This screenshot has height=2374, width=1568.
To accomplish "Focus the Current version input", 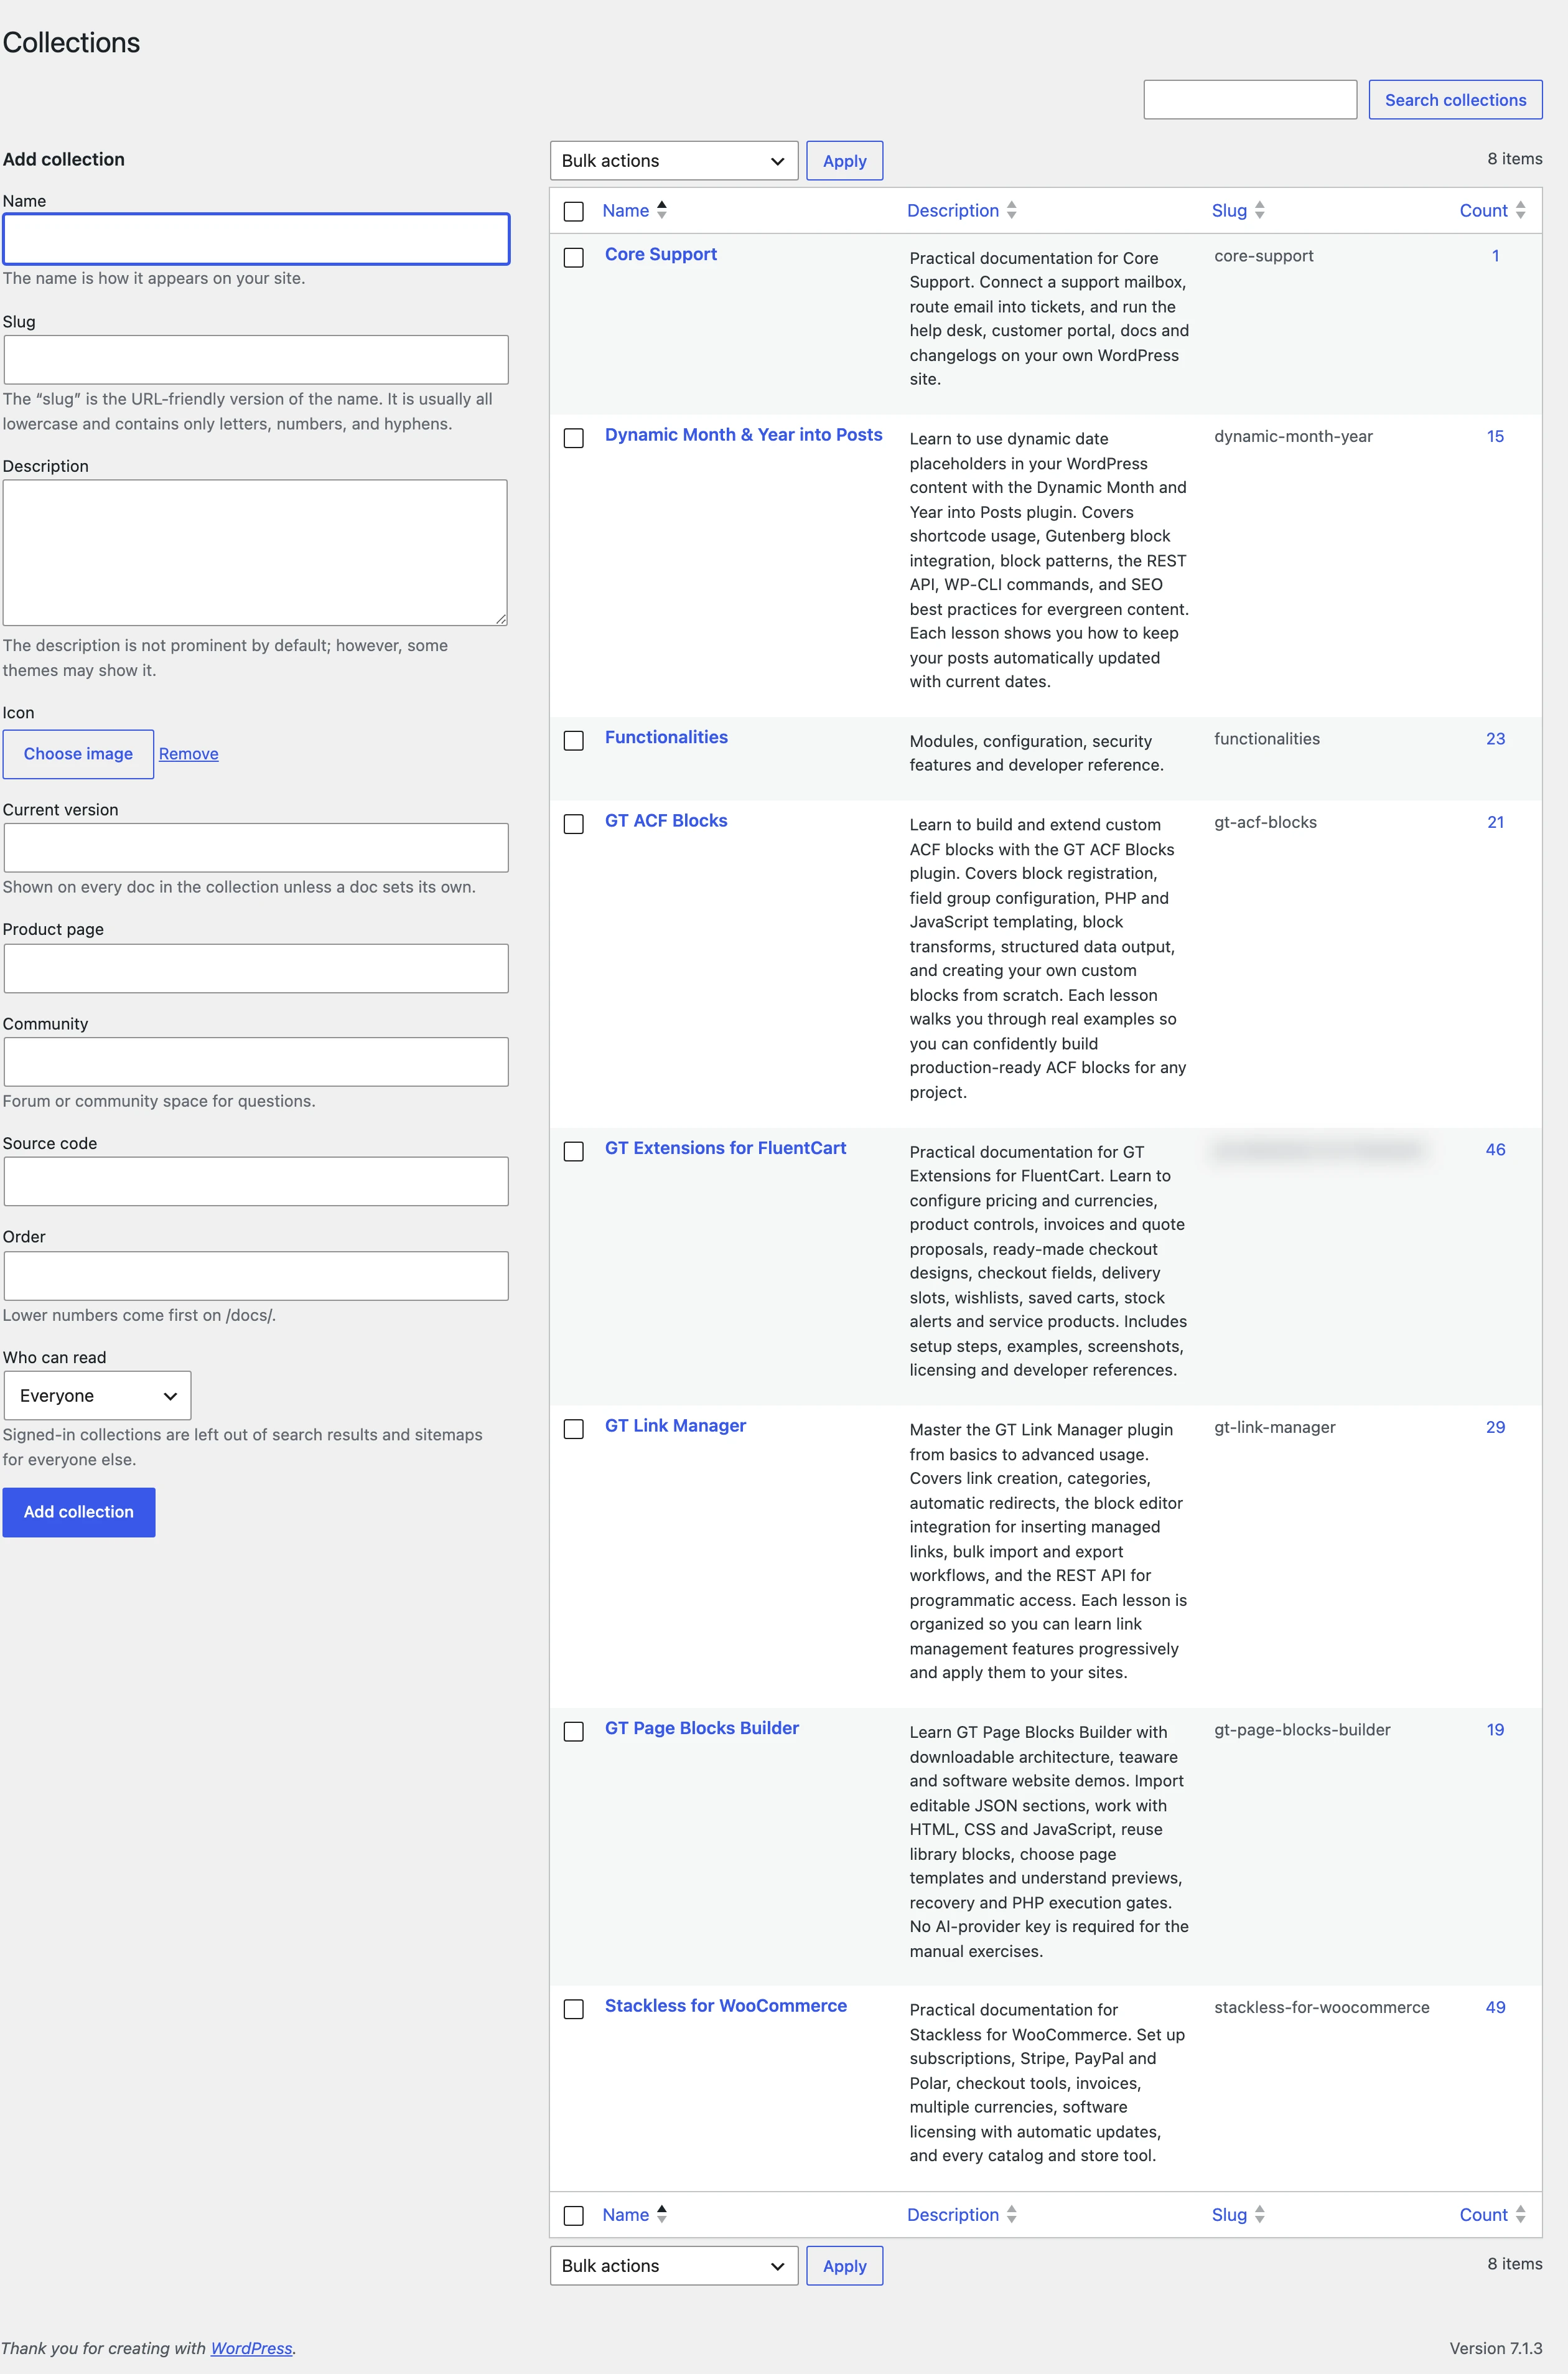I will click(x=256, y=847).
